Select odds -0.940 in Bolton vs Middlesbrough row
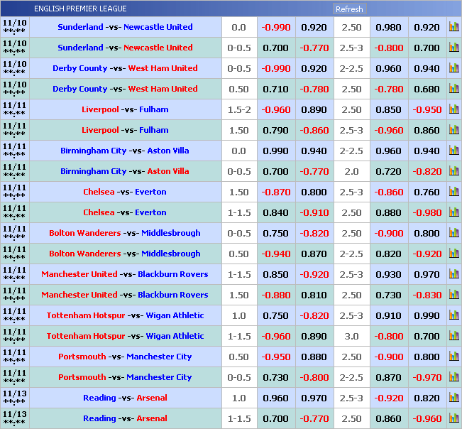 click(x=275, y=254)
